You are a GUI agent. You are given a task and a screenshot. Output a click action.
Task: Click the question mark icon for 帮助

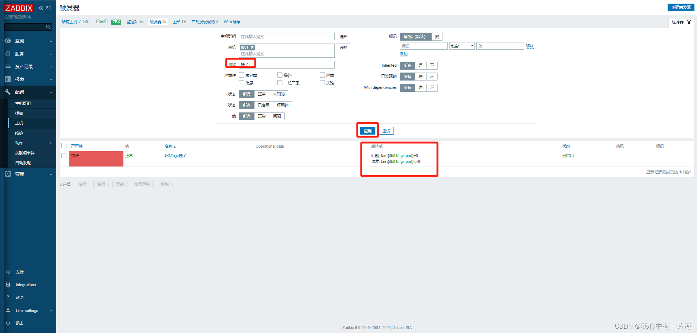click(x=8, y=297)
